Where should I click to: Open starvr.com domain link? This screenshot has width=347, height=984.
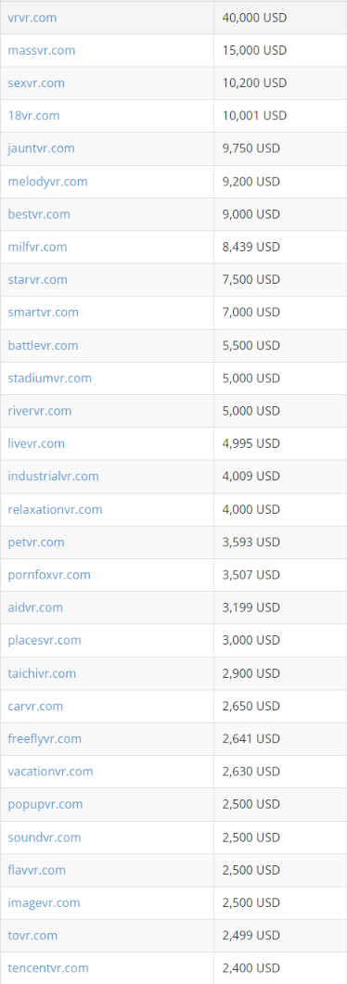pos(38,279)
